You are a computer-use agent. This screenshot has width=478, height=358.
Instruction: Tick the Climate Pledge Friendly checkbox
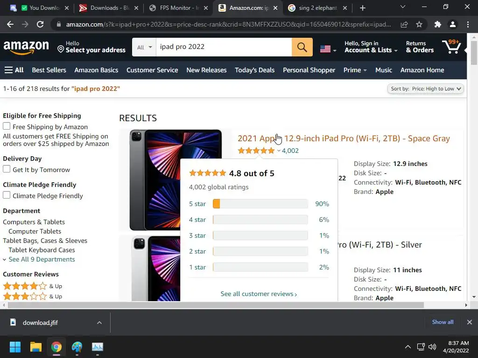pos(7,195)
